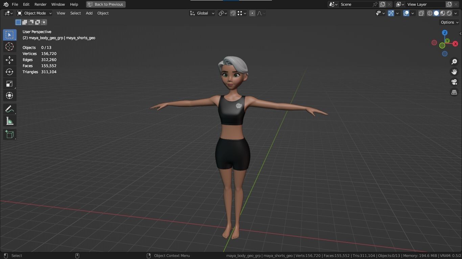Set selection mode to extend
The image size is (462, 259).
click(25, 22)
